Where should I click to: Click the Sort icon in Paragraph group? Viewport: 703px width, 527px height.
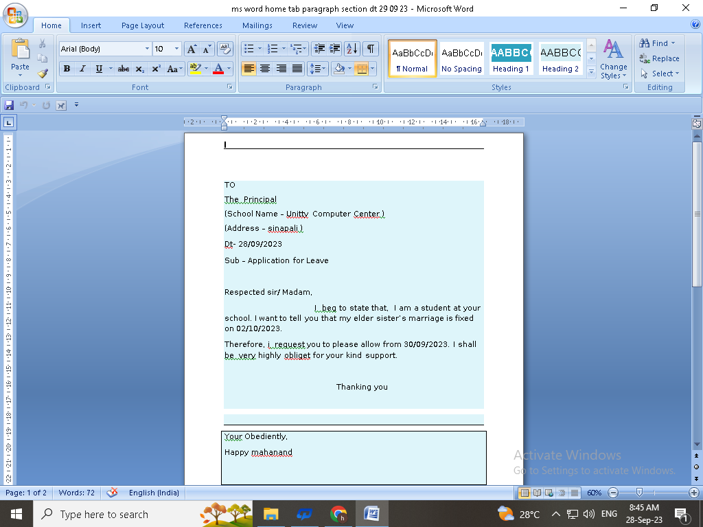(x=351, y=49)
